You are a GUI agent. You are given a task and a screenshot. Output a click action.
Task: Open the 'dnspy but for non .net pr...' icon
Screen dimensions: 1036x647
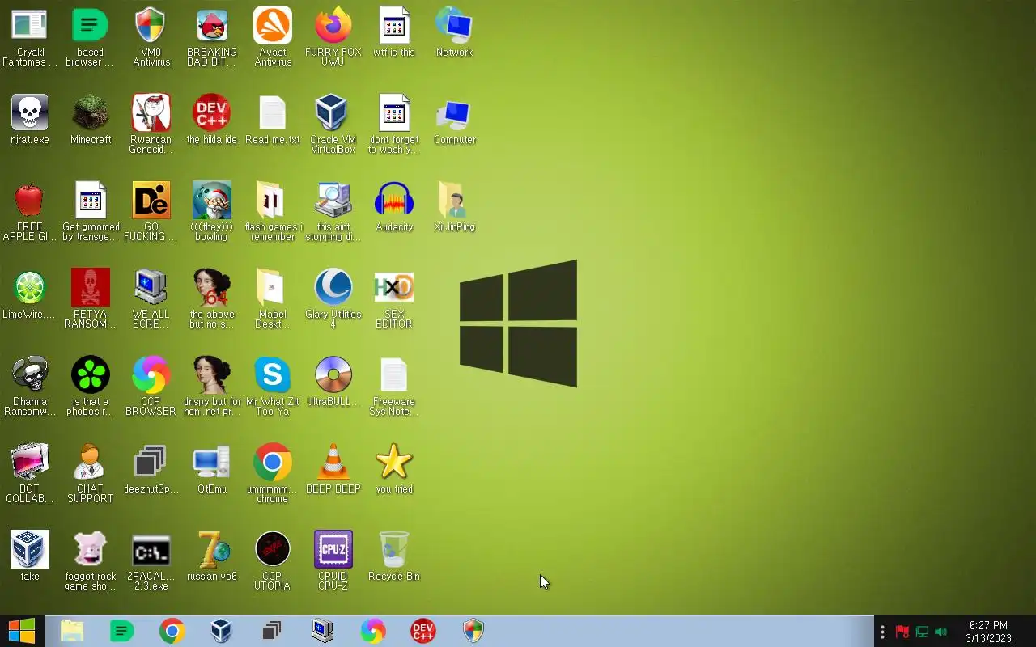coord(212,375)
